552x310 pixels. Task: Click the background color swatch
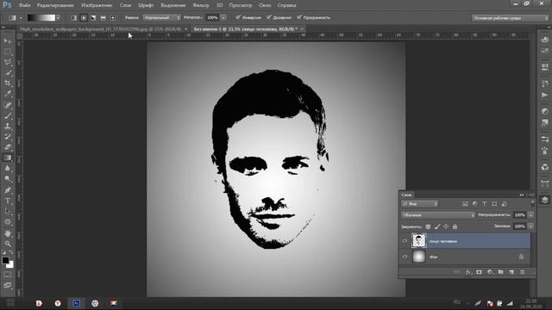point(10,265)
